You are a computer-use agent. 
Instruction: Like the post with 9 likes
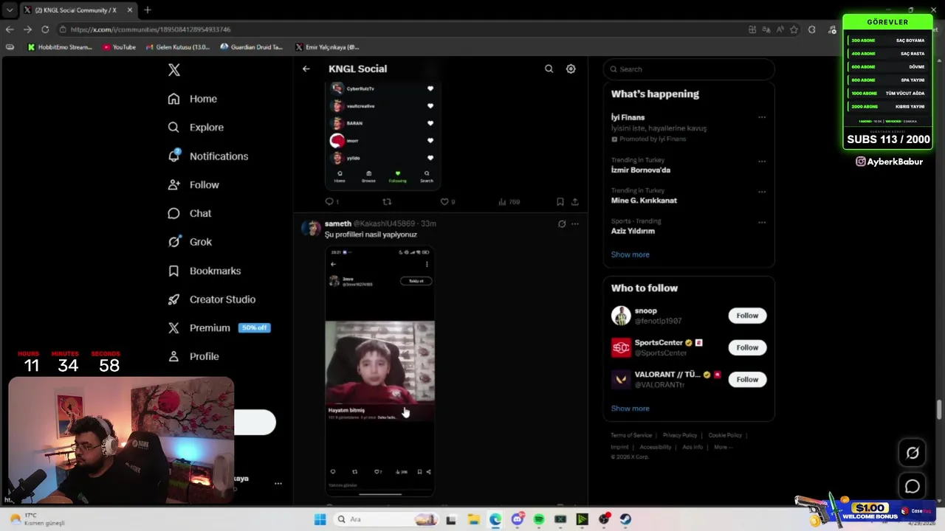point(447,201)
